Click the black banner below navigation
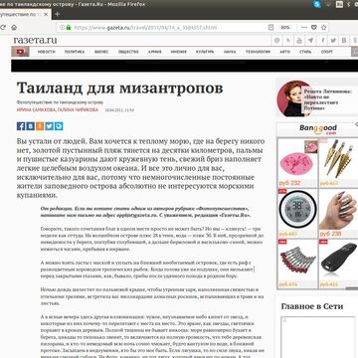This screenshot has height=358, width=358. pos(184,66)
